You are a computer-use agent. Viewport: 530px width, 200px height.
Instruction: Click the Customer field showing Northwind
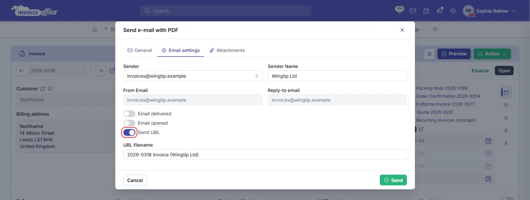tap(66, 100)
